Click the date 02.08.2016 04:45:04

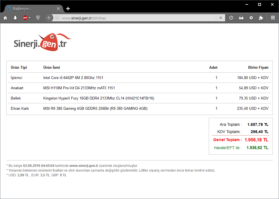pyautogui.click(x=39, y=166)
